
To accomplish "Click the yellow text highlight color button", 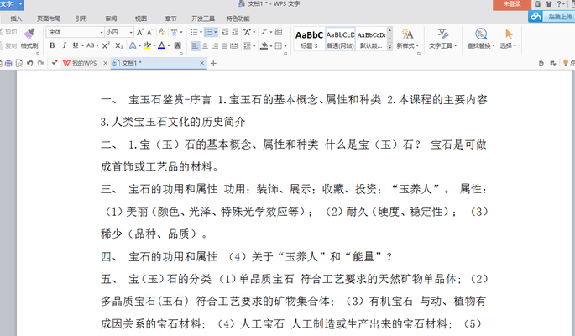I will (x=147, y=45).
